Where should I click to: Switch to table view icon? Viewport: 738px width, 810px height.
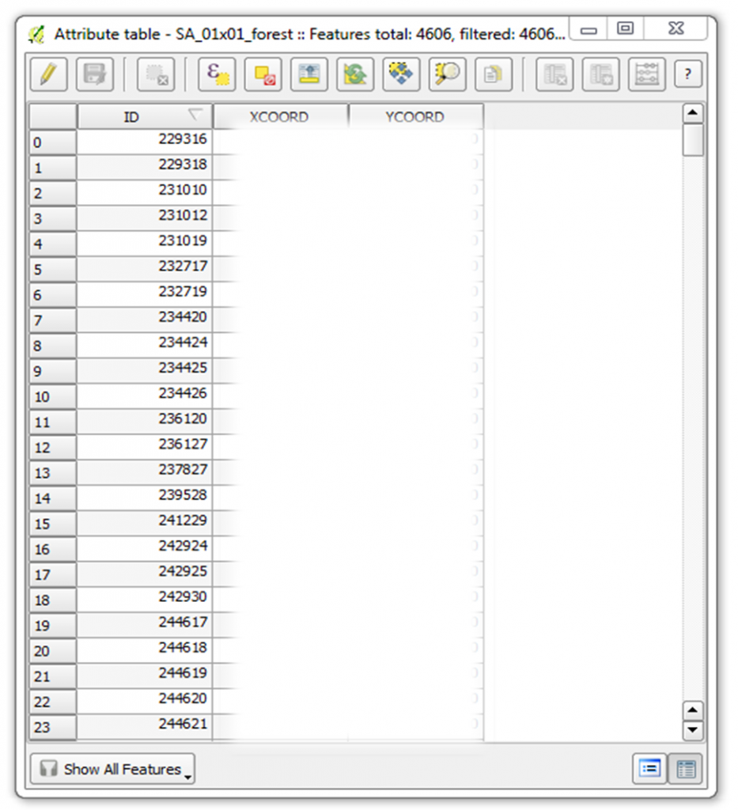pyautogui.click(x=685, y=769)
